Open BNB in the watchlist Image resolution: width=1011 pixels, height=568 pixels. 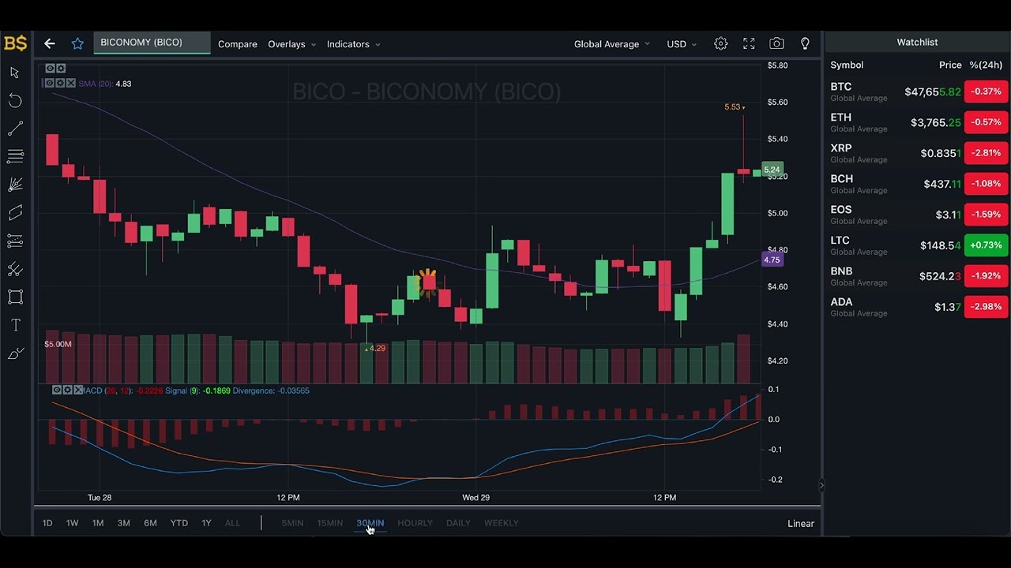coord(918,276)
